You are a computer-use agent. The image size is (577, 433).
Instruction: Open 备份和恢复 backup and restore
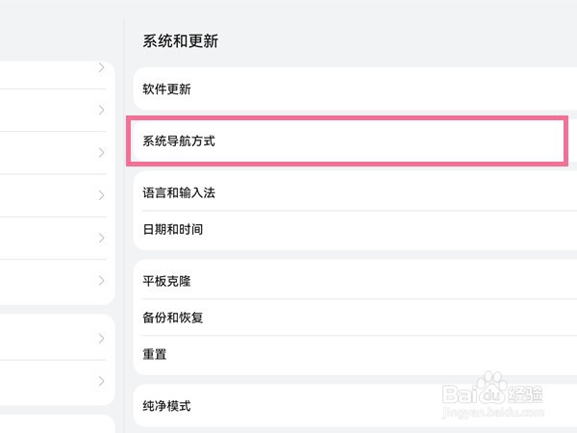click(355, 318)
